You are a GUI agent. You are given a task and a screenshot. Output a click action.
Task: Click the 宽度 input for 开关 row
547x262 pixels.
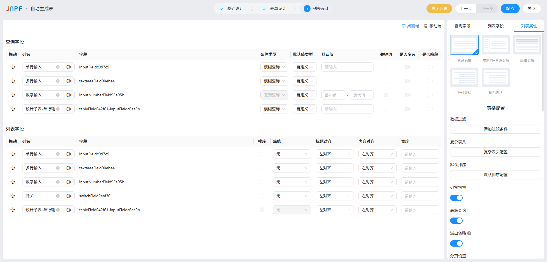click(x=420, y=196)
